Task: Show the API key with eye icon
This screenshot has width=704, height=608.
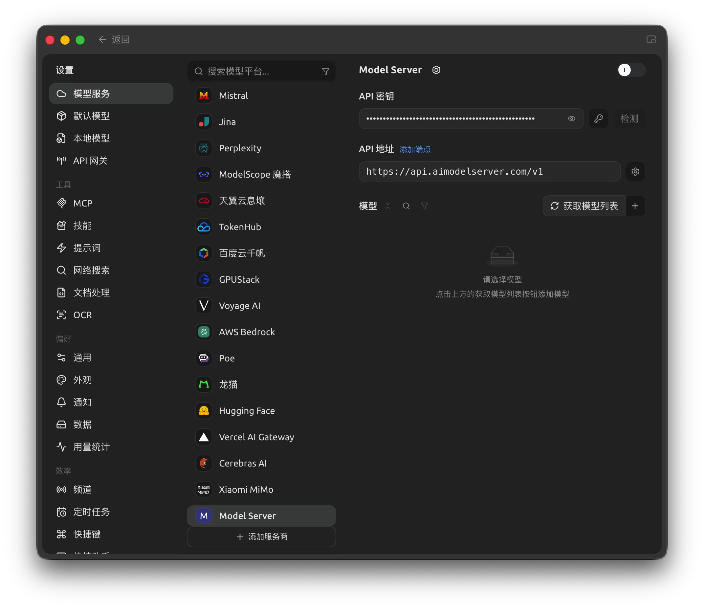Action: point(571,119)
